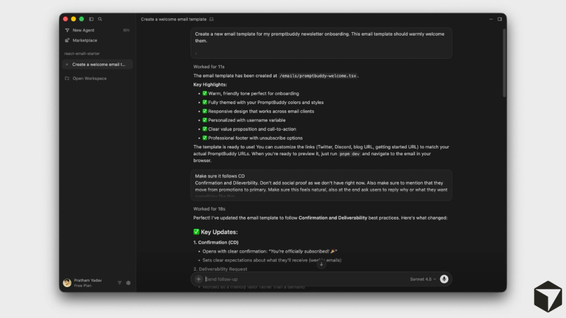Click Open Workspace in sidebar

(89, 78)
